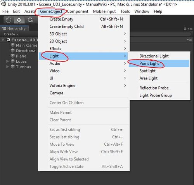Toggle the Hierarchy panel lock icon
Viewport: 194px width, 185px height.
(x=185, y=29)
